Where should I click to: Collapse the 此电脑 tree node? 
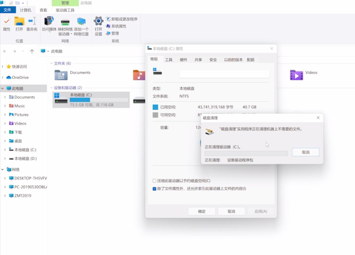tap(3, 88)
